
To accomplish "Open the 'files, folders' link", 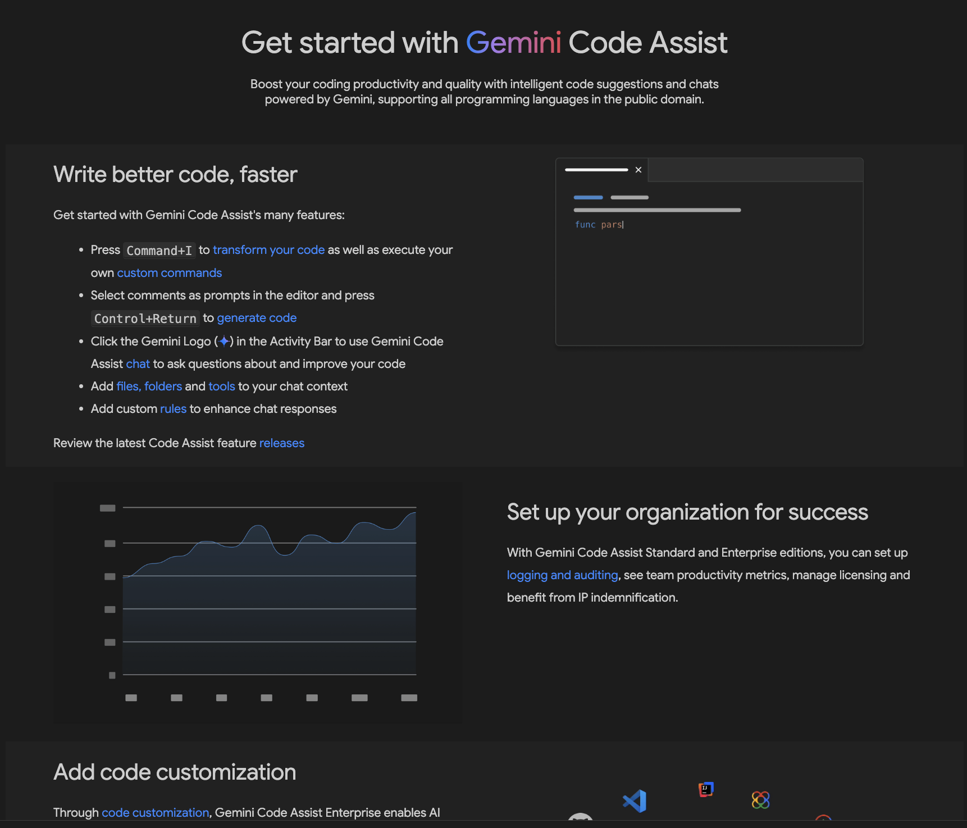I will [x=149, y=386].
